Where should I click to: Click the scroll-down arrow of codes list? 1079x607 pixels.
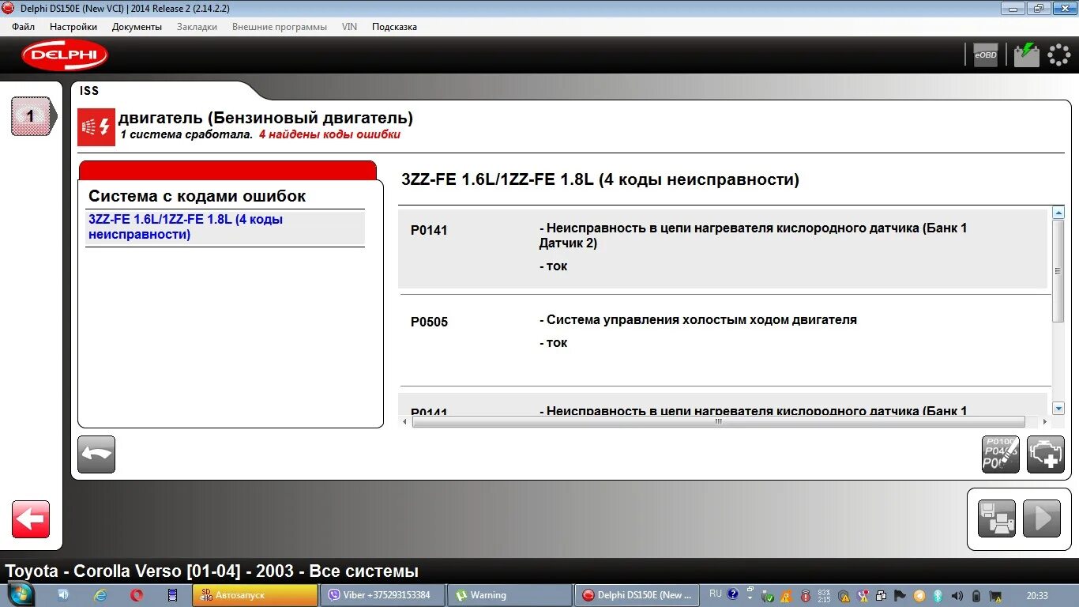coord(1058,408)
